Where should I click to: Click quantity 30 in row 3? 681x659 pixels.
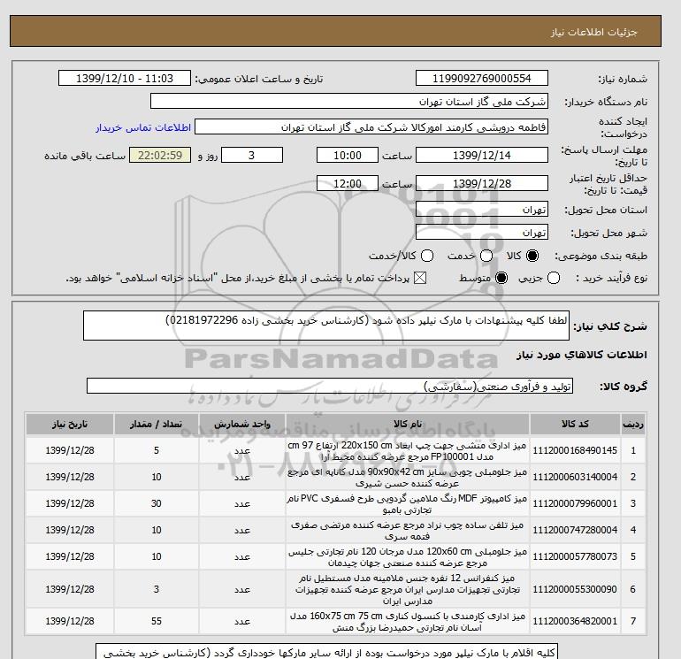point(157,503)
